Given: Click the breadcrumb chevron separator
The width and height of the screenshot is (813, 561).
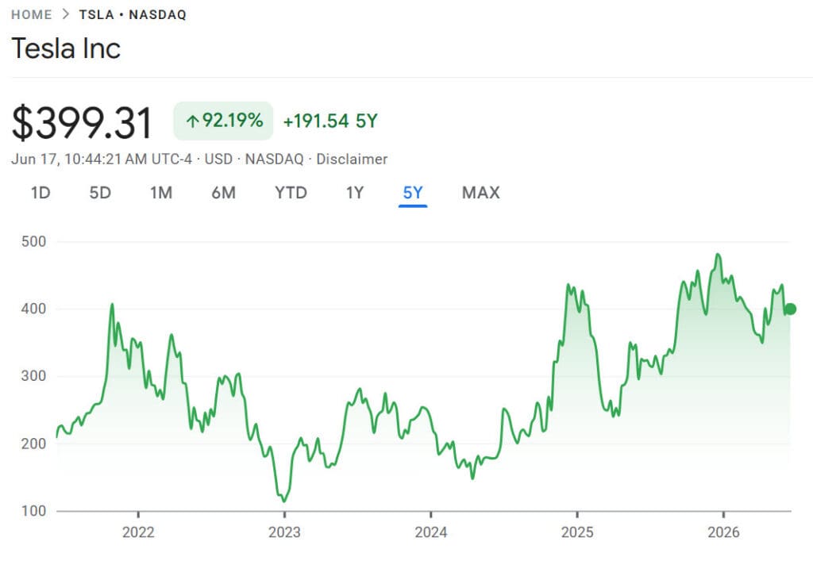Looking at the screenshot, I should (x=65, y=14).
